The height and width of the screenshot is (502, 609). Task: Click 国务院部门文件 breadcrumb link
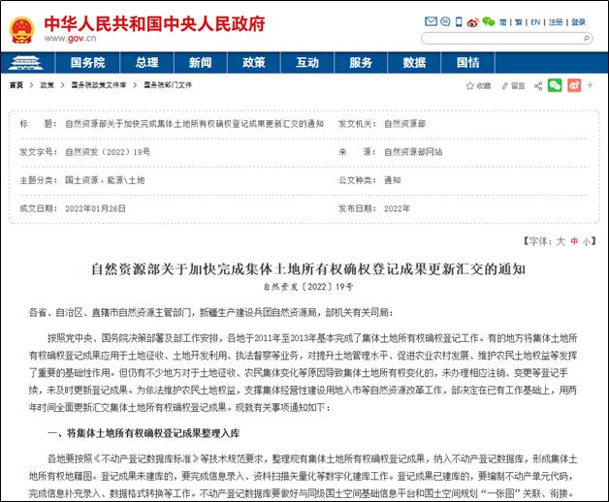[x=168, y=85]
